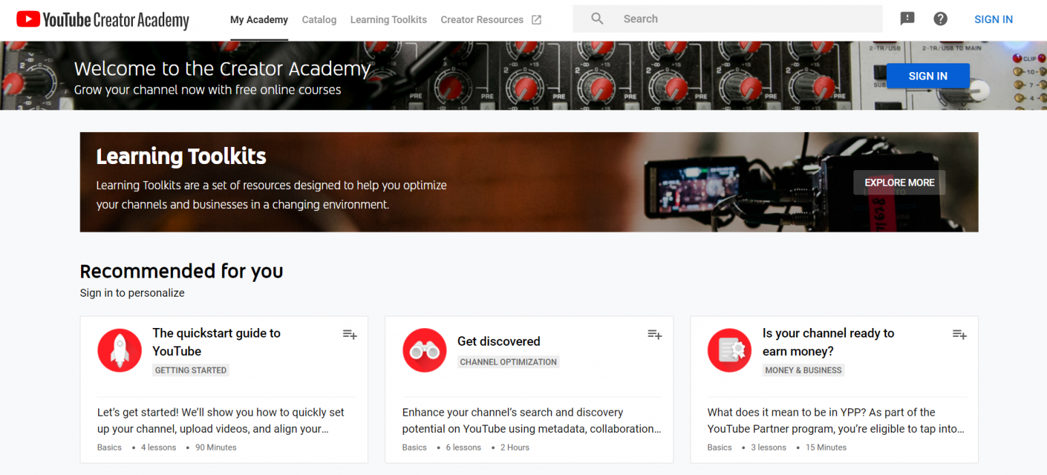Switch to the My Academy tab
1047x475 pixels.
(259, 20)
